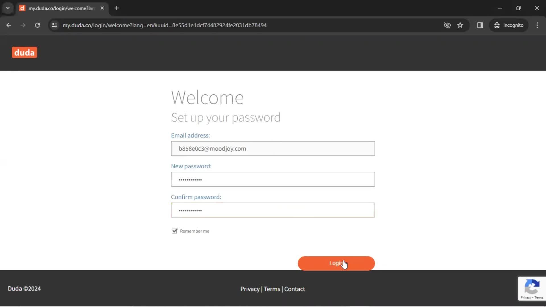Focus the Confirm password field
This screenshot has width=546, height=307.
(273, 210)
